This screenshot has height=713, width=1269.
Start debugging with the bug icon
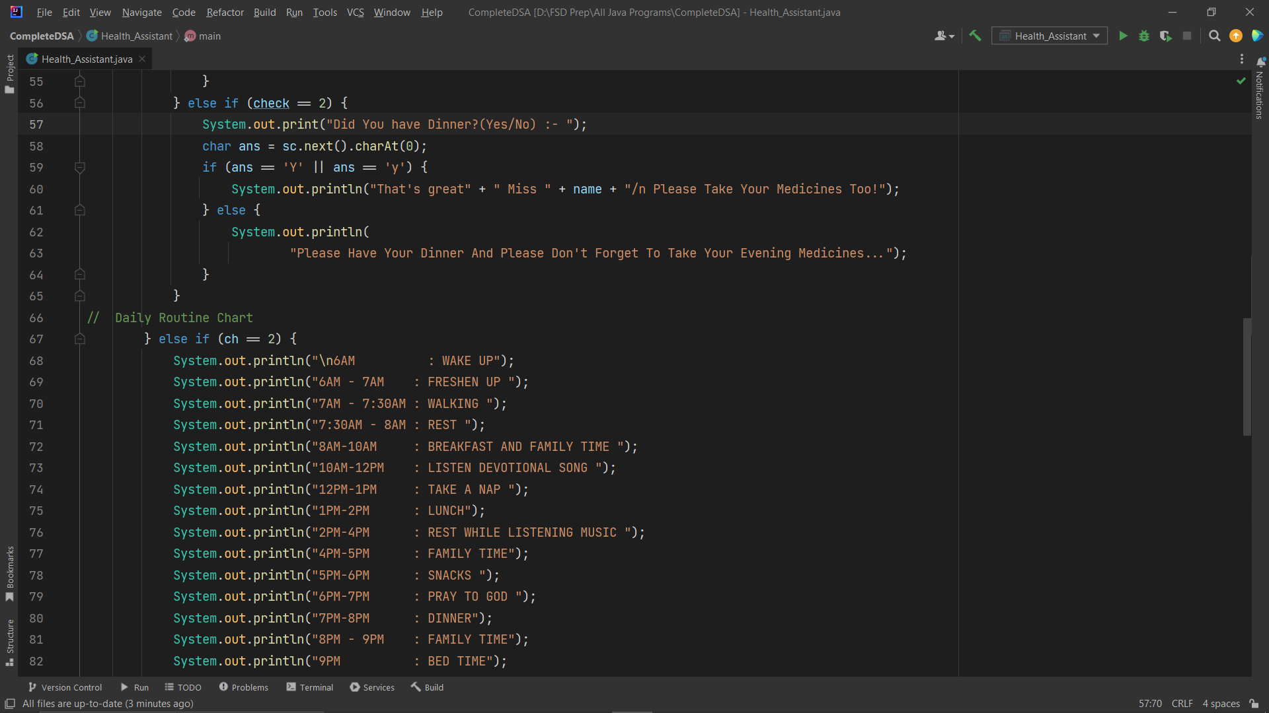1144,36
